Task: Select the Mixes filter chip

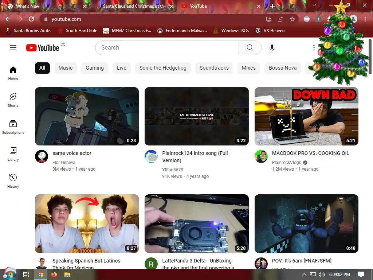Action: [x=248, y=68]
